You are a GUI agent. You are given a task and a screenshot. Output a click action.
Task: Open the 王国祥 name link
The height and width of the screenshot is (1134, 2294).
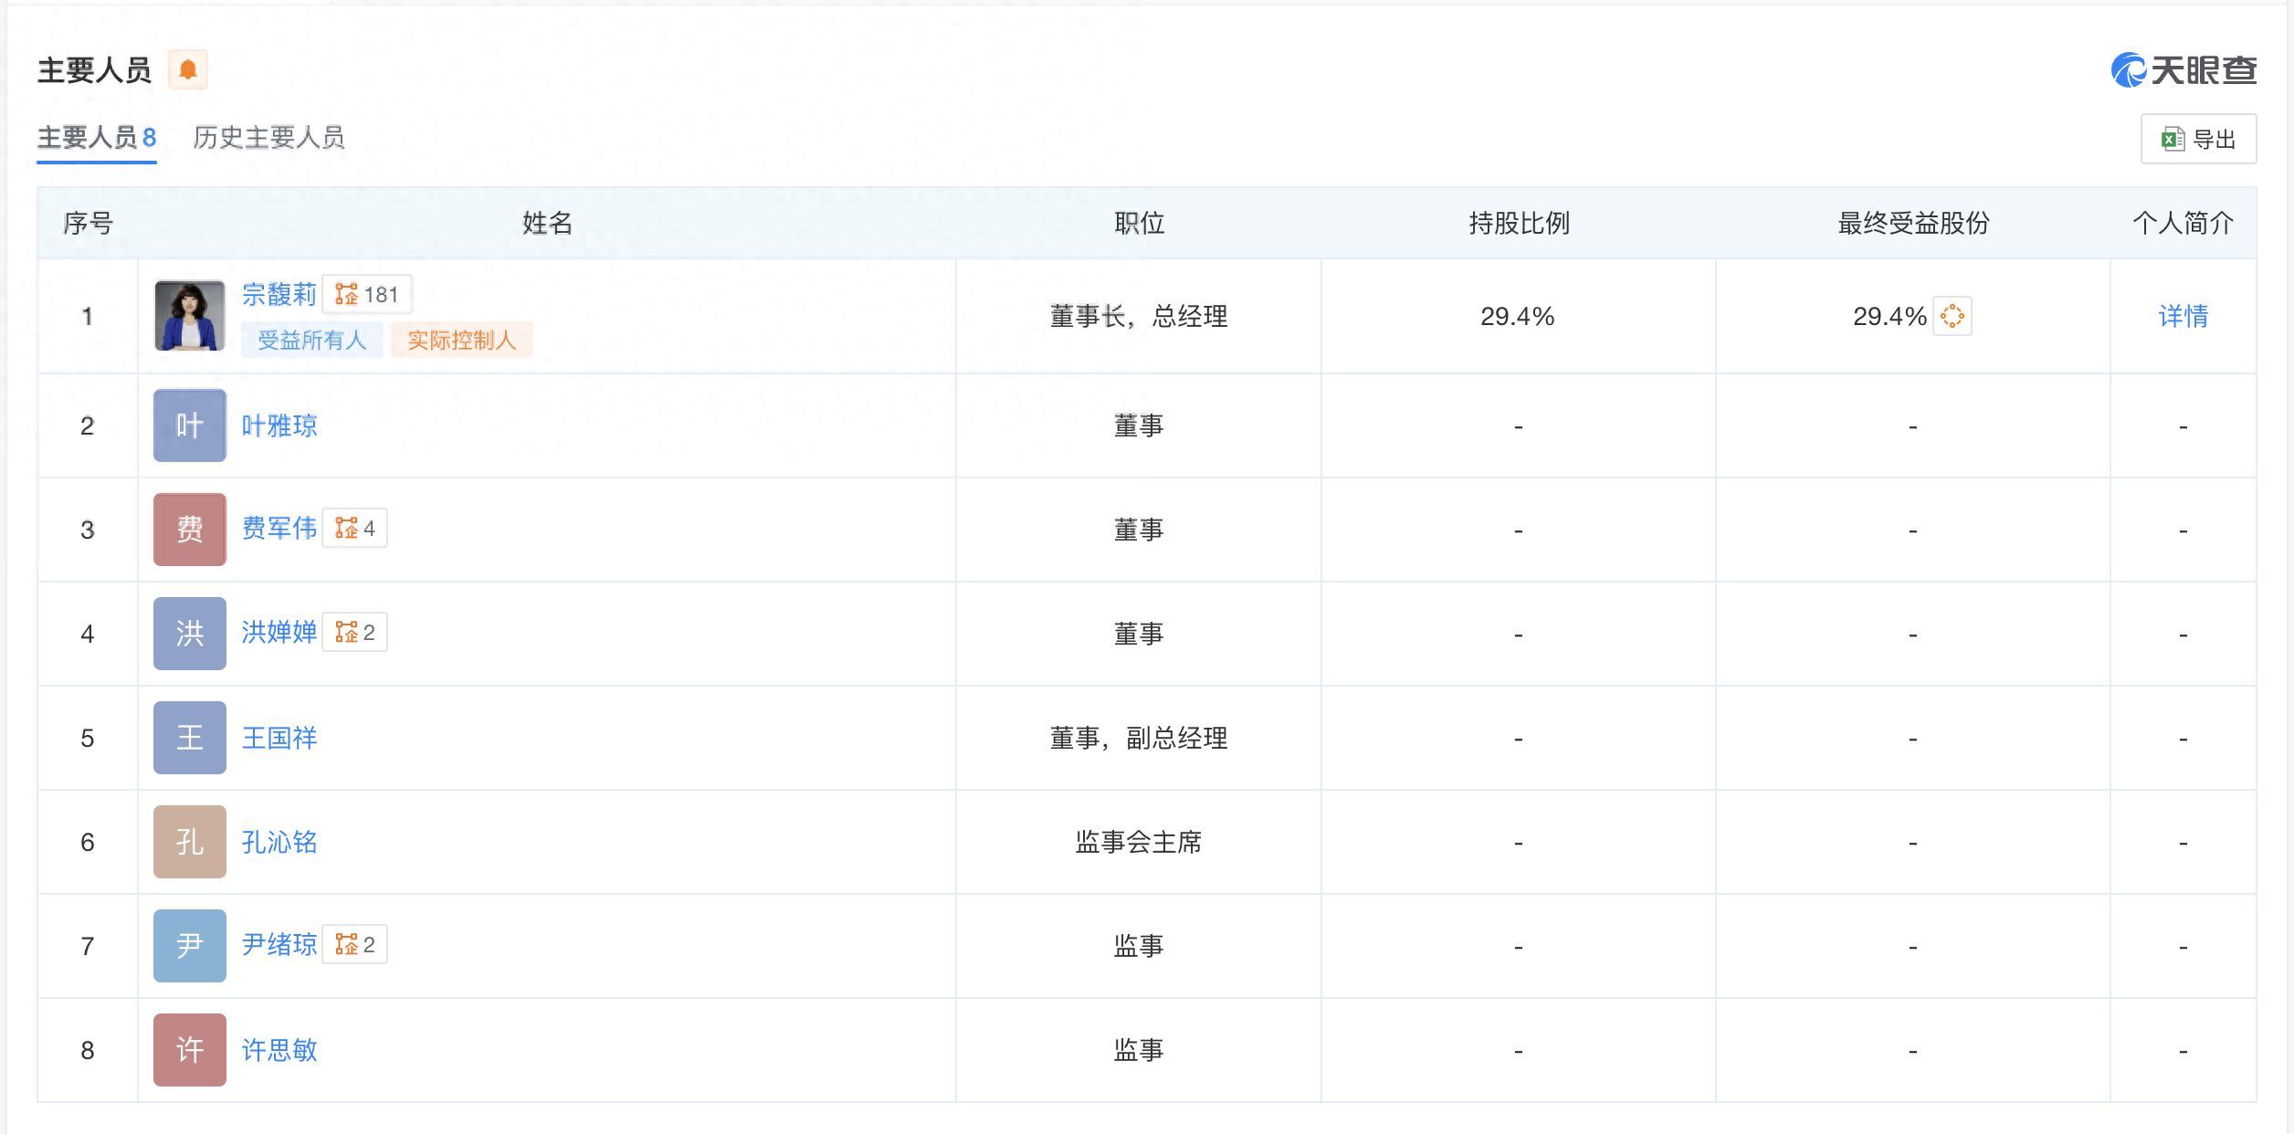[x=279, y=738]
